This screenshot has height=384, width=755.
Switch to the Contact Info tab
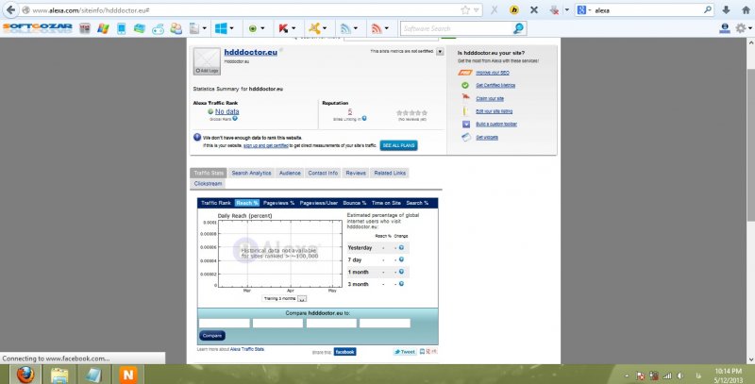tap(323, 174)
